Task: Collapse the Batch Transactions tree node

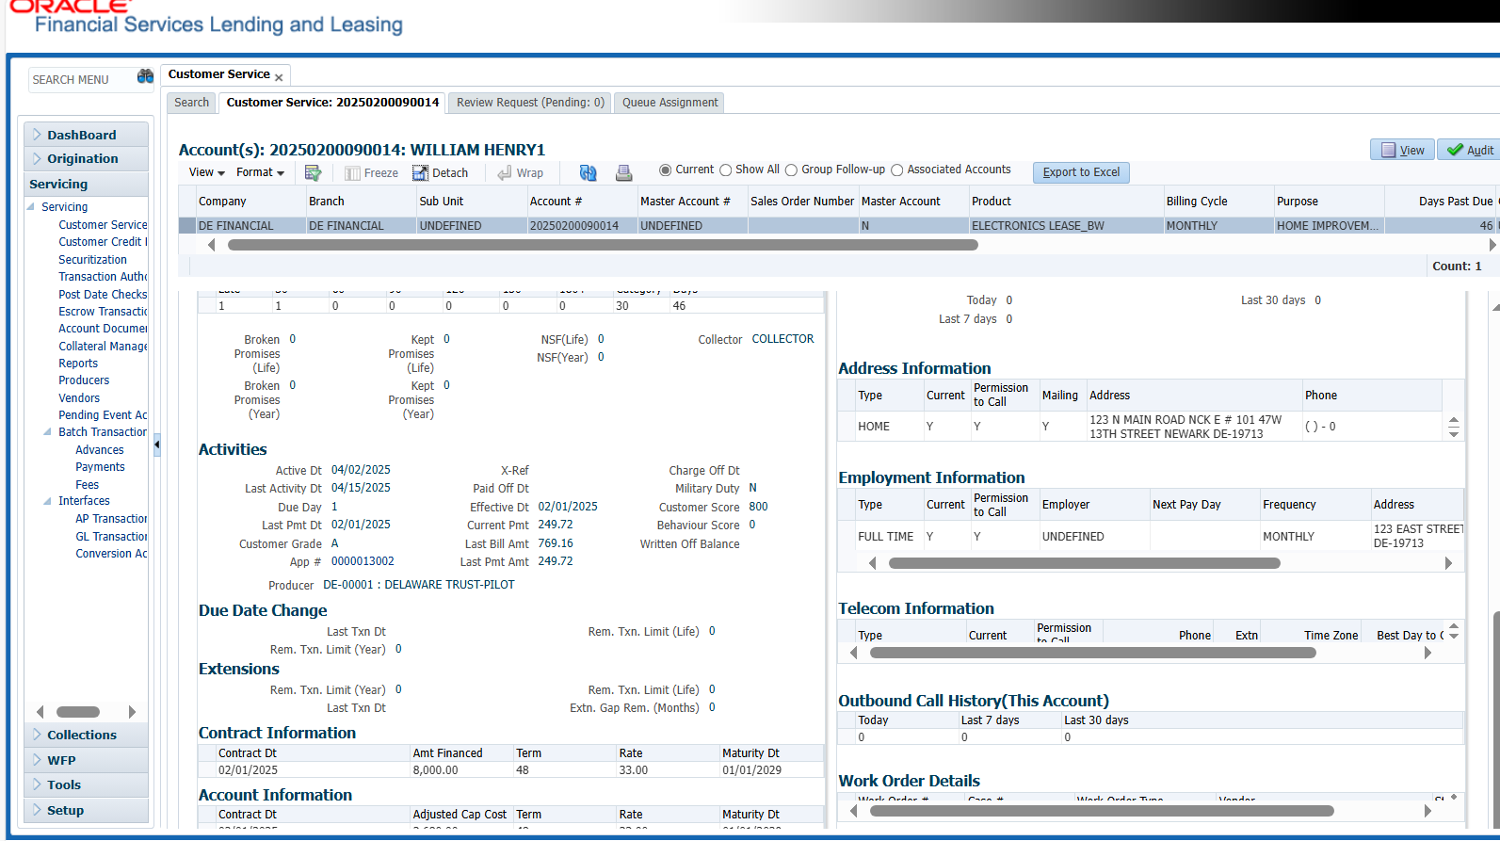Action: 47,432
